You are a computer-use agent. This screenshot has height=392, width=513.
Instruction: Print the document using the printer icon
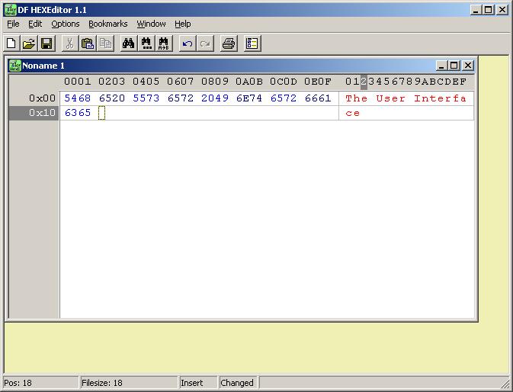pos(228,43)
